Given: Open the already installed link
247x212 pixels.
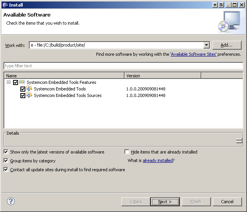Looking at the screenshot, I should [157, 160].
